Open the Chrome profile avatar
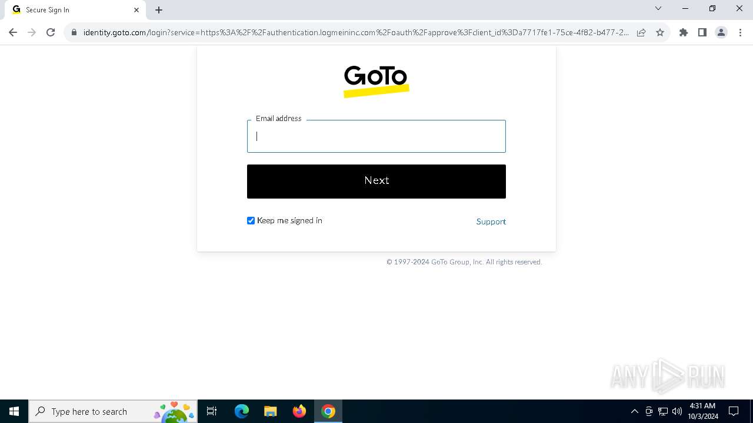 tap(721, 32)
